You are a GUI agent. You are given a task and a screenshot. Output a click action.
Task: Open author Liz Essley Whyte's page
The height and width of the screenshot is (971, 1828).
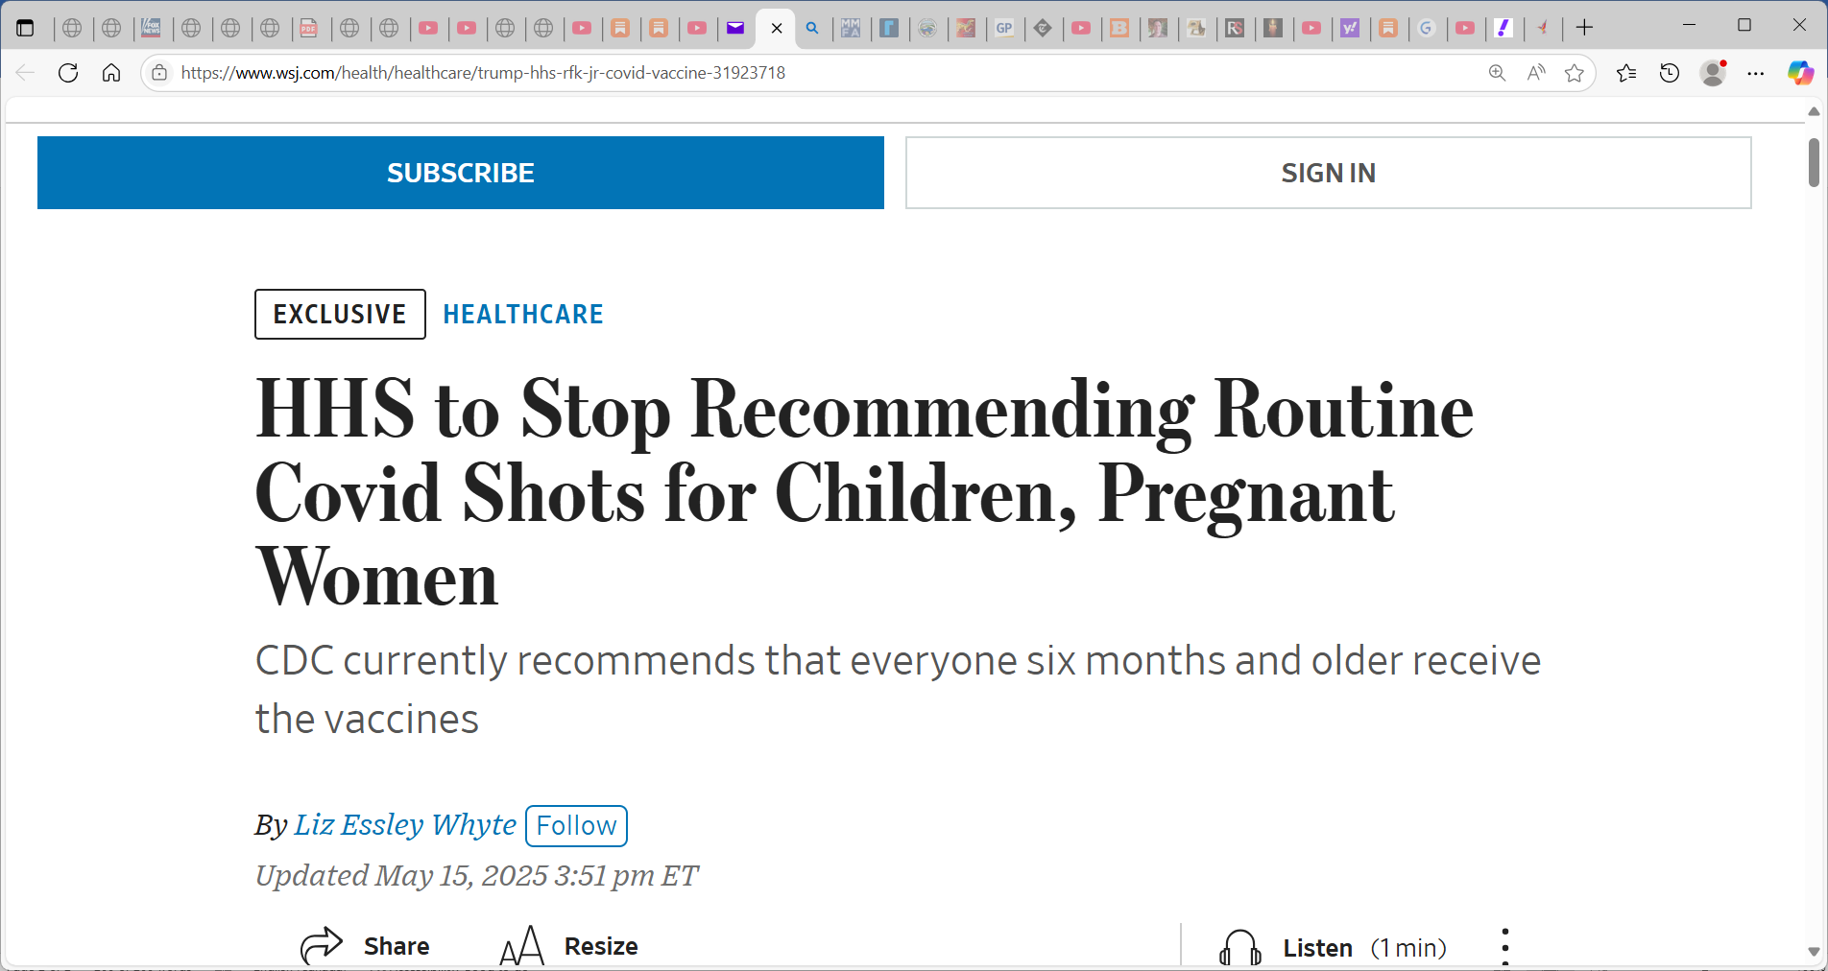click(x=405, y=824)
